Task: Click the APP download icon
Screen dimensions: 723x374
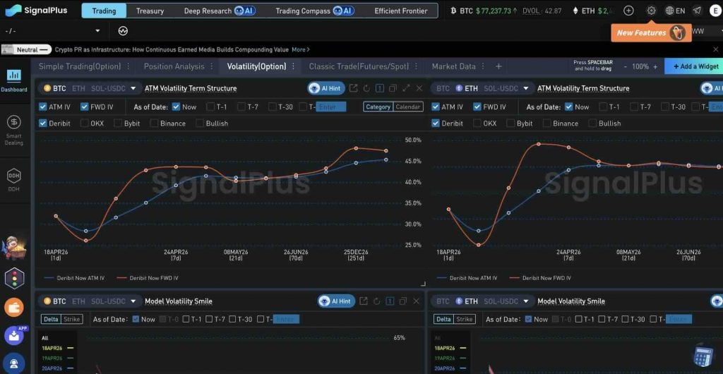Action: (x=14, y=335)
